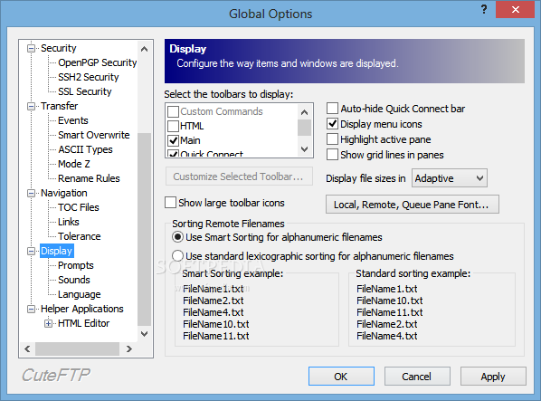The image size is (541, 401).
Task: Click Local, Remote, Queue Pane Font button
Action: pos(413,205)
